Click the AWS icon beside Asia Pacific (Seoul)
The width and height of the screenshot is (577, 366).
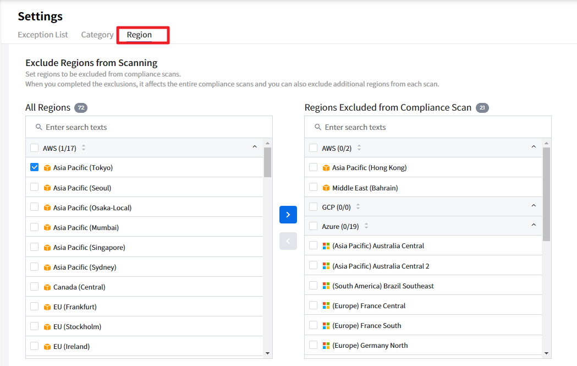tap(47, 188)
